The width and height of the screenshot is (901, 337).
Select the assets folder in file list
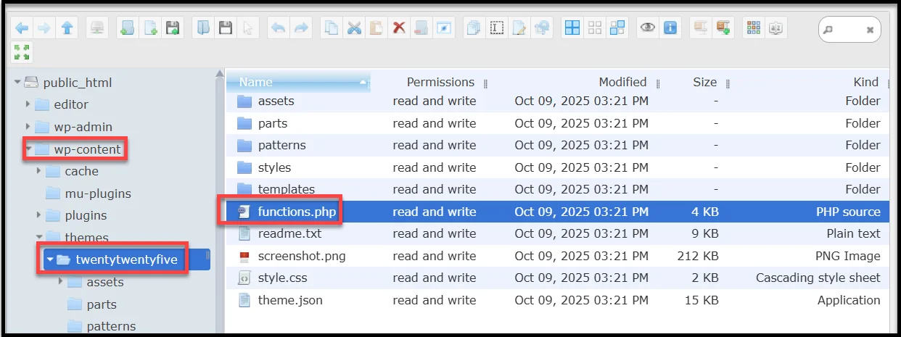coord(557,101)
